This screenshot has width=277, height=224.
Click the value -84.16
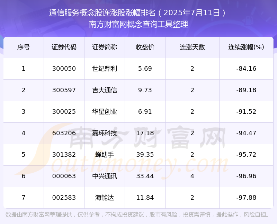point(246,69)
